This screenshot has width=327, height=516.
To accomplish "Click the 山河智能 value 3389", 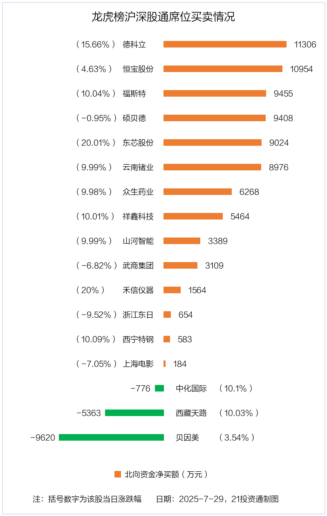I will pos(217,241).
